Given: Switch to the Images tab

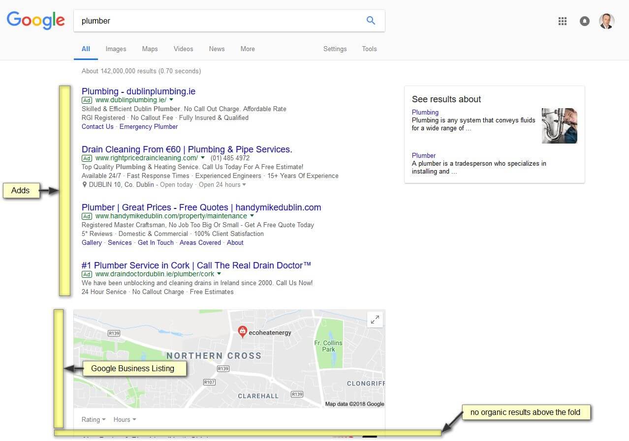Looking at the screenshot, I should point(116,49).
